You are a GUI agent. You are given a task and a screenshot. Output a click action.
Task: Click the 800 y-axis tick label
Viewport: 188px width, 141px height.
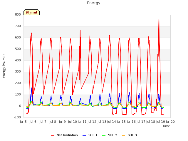[18, 14]
